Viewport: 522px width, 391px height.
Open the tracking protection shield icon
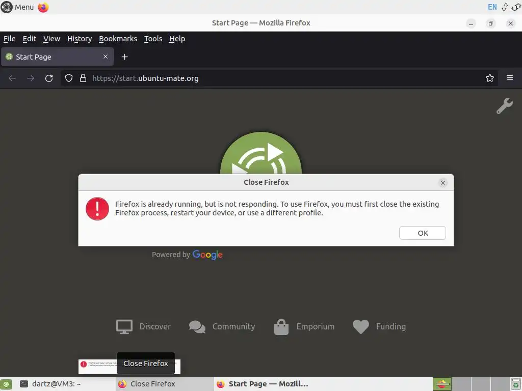pos(69,78)
